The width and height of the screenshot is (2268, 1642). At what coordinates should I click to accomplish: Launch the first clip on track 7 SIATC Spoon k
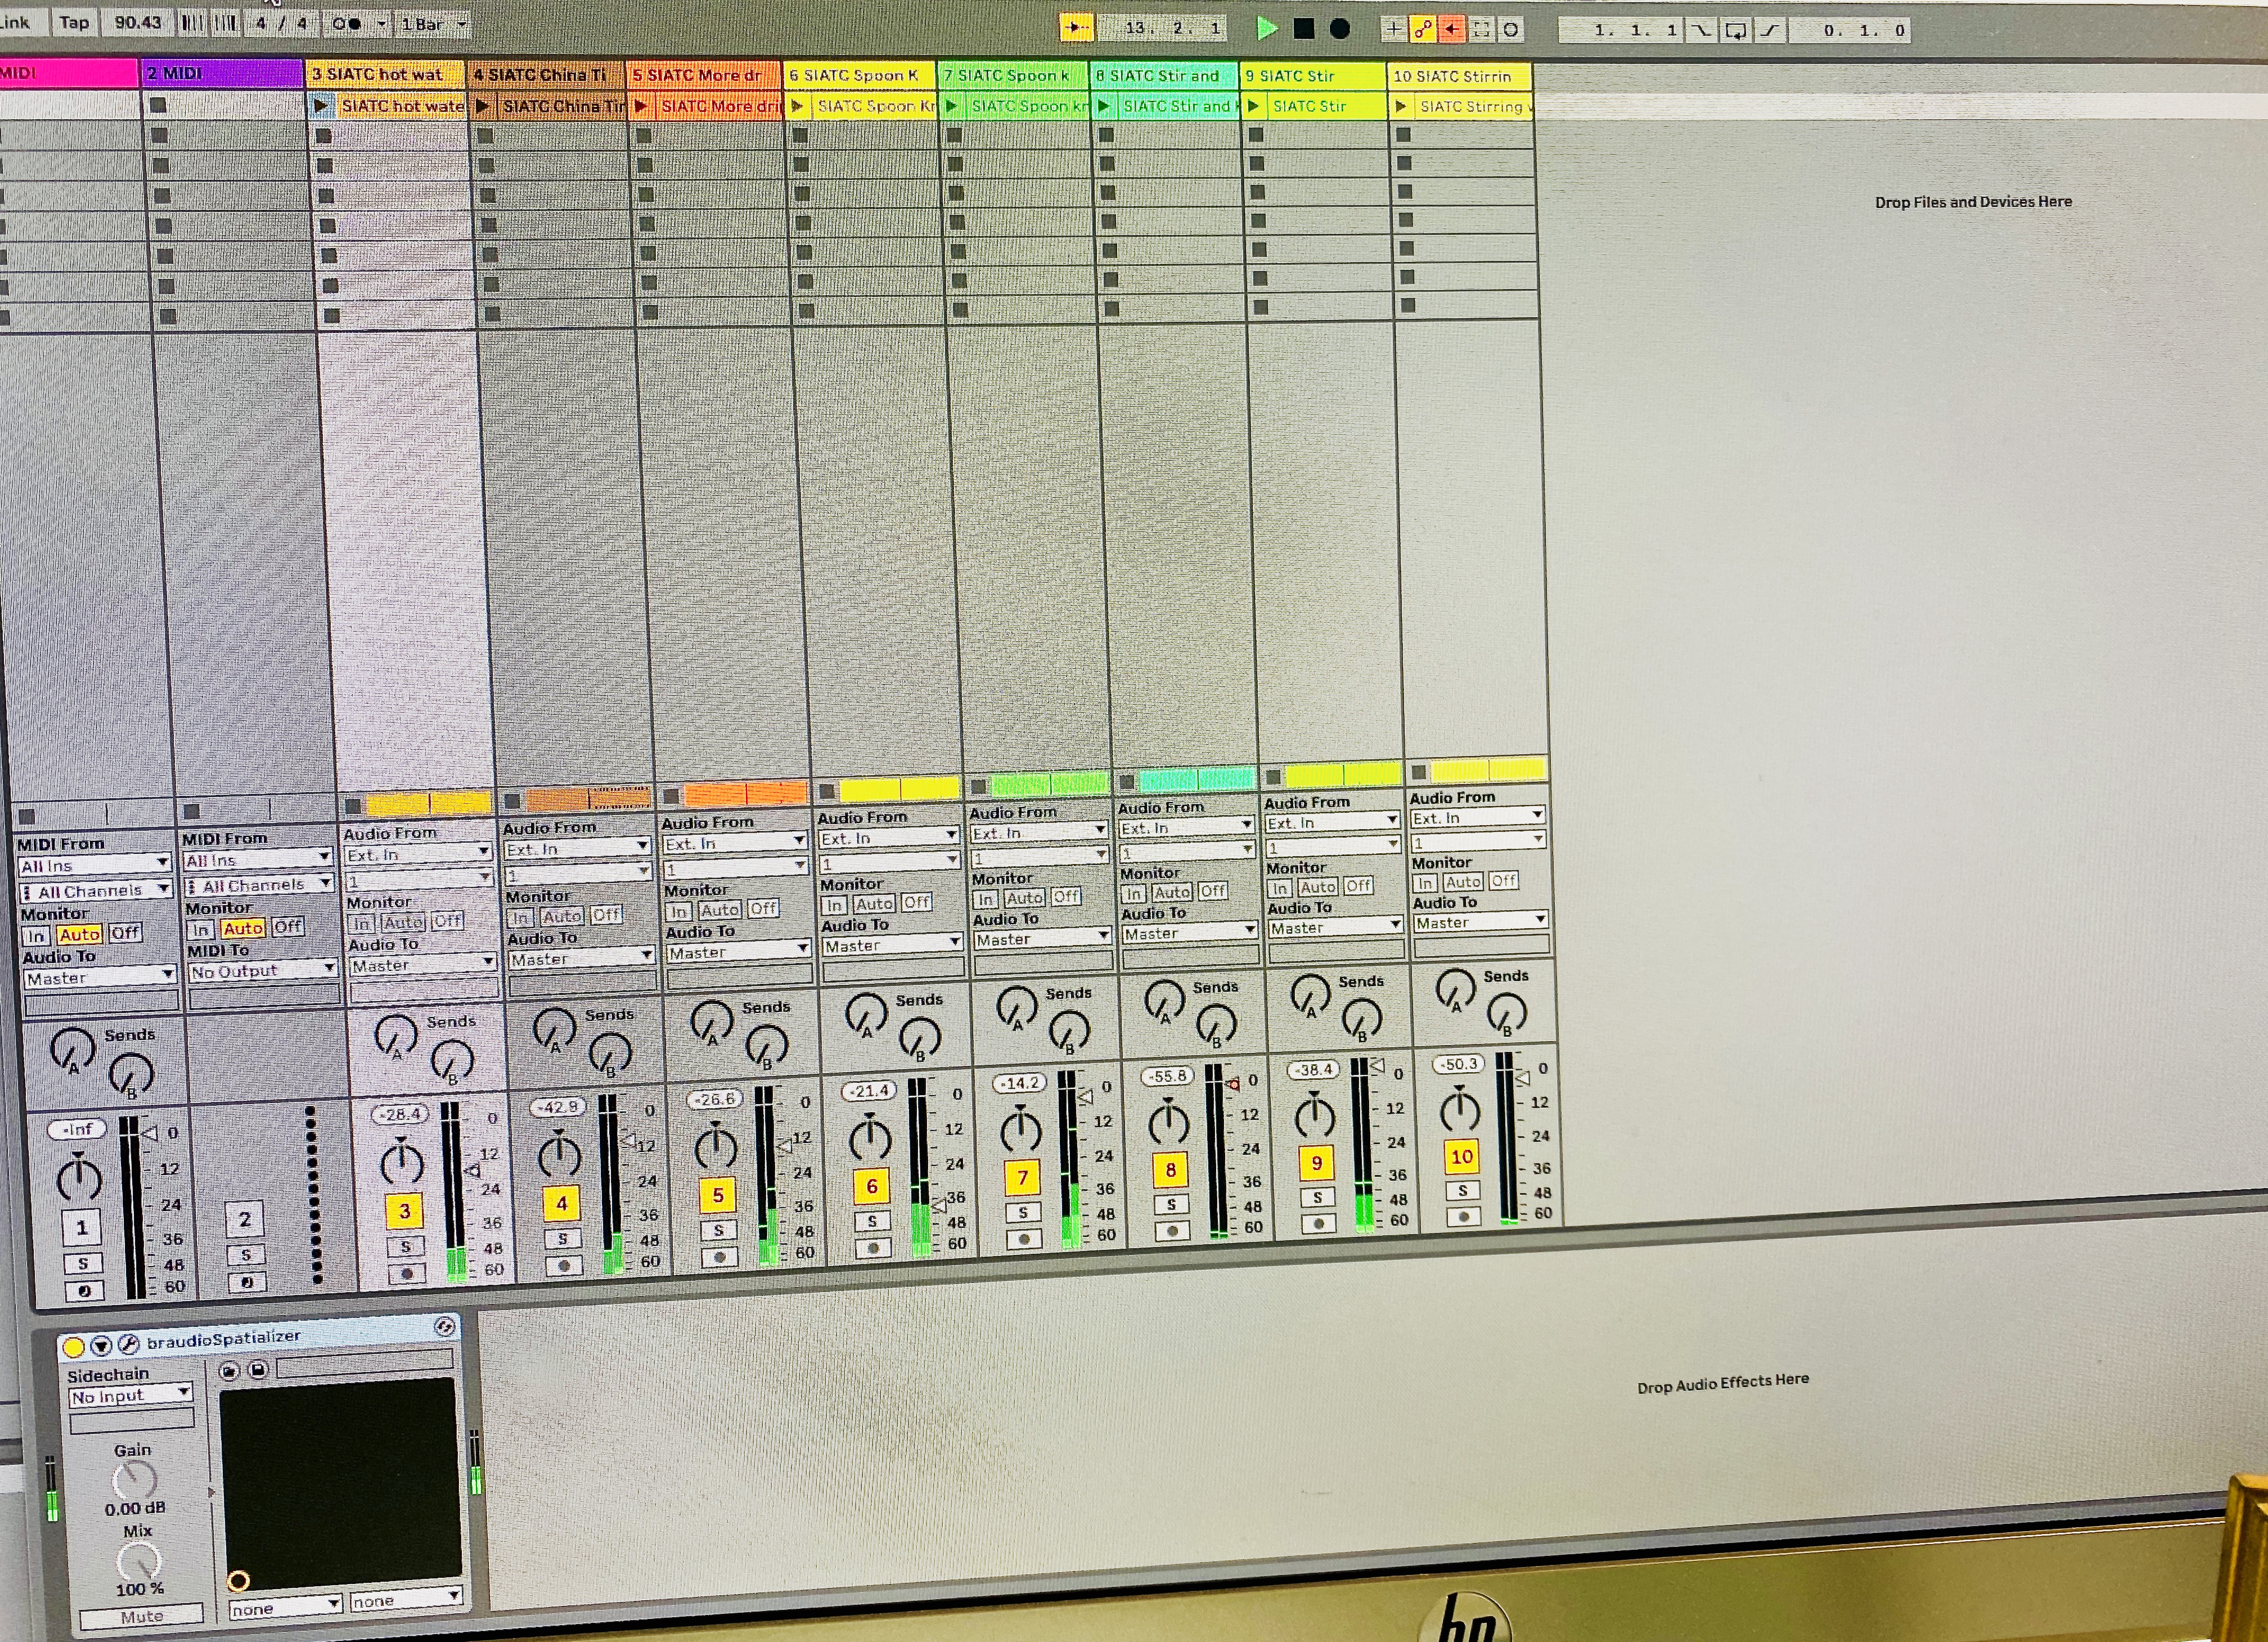coord(952,105)
